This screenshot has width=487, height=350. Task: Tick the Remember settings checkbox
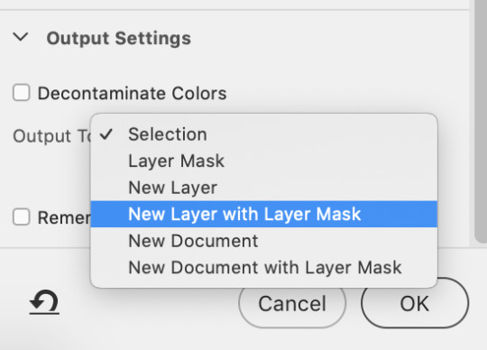coord(22,216)
